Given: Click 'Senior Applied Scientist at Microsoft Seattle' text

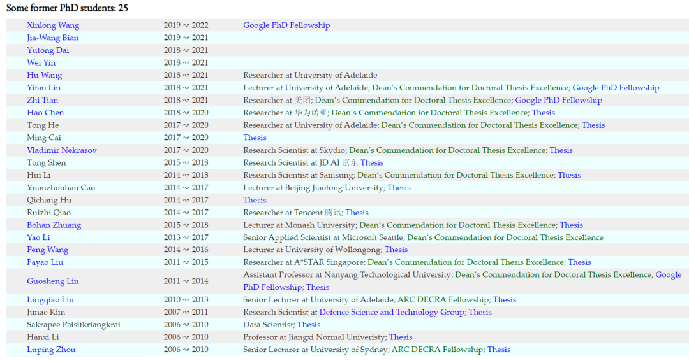Looking at the screenshot, I should [323, 237].
